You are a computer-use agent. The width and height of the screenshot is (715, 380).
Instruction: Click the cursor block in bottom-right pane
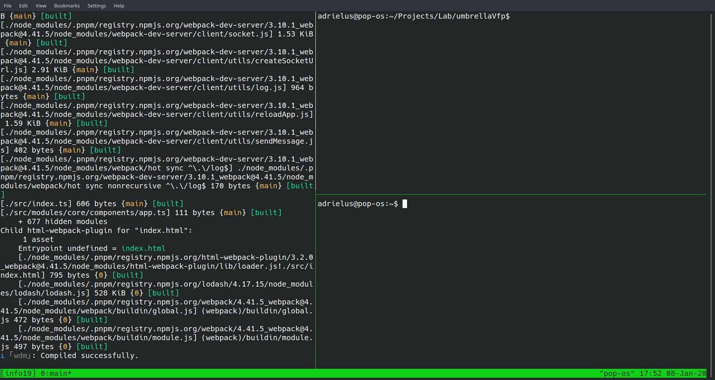[405, 204]
